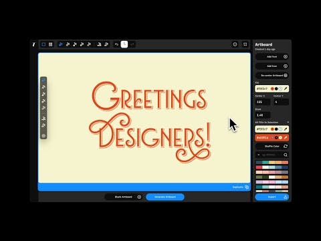Select the orange-red fill row in selection fills
The width and height of the screenshot is (321, 241).
(x=272, y=138)
